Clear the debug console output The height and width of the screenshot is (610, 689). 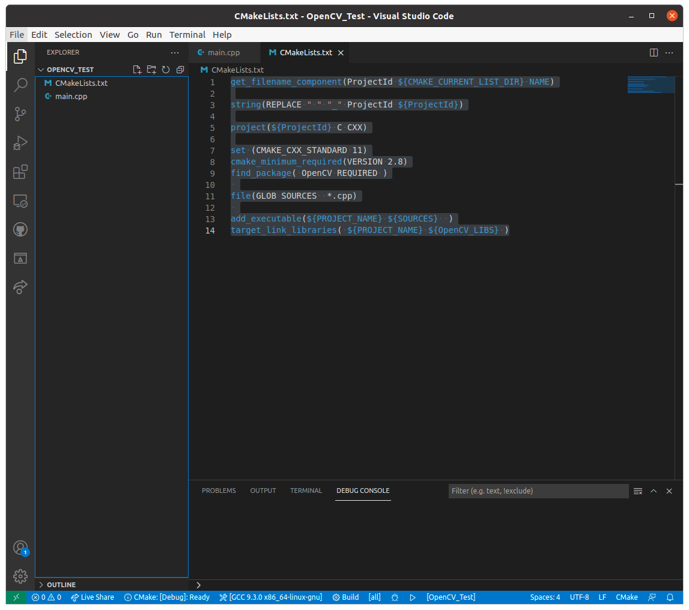[638, 491]
